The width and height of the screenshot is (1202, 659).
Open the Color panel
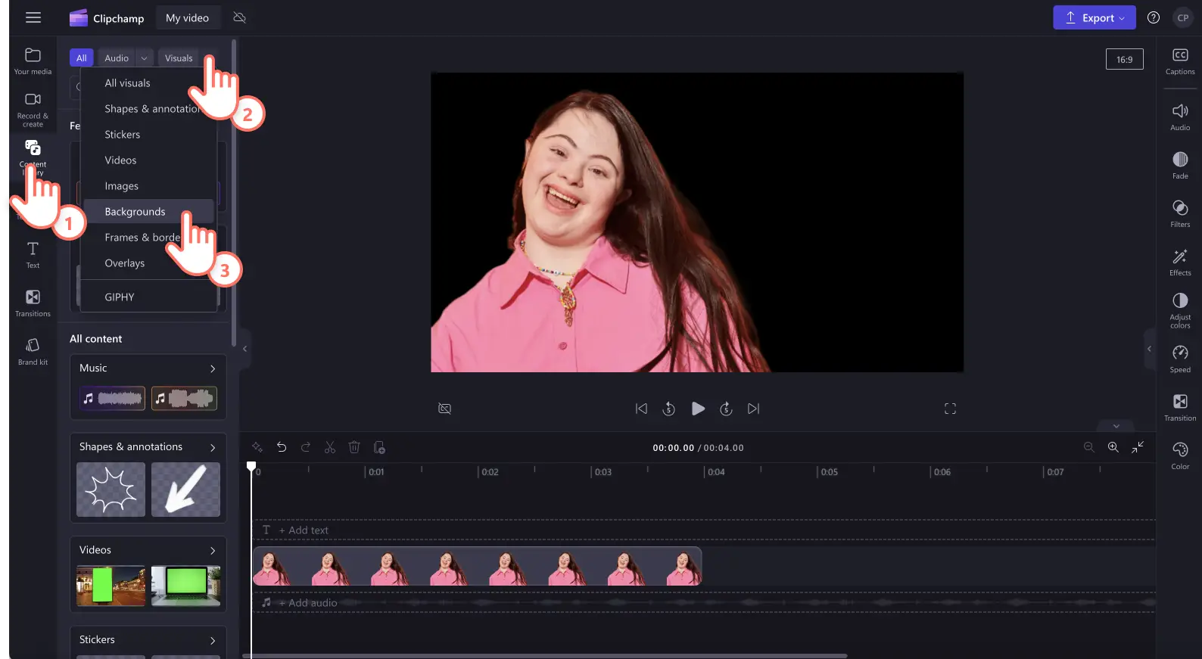pos(1180,456)
